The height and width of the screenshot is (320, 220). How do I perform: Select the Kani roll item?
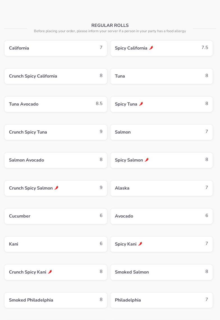55,244
